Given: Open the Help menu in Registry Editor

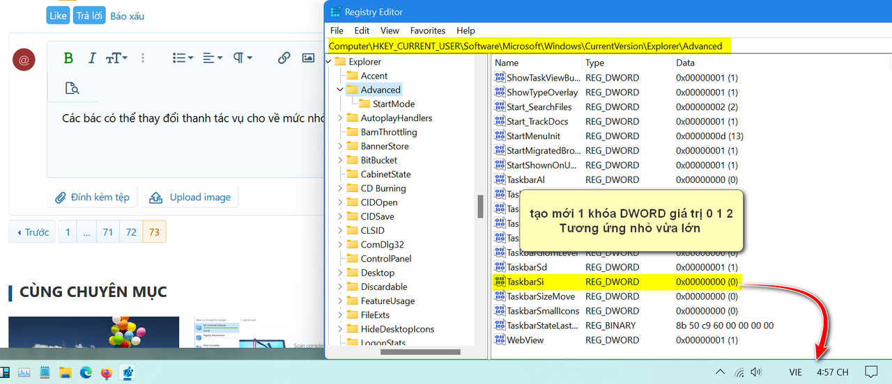Looking at the screenshot, I should point(466,31).
